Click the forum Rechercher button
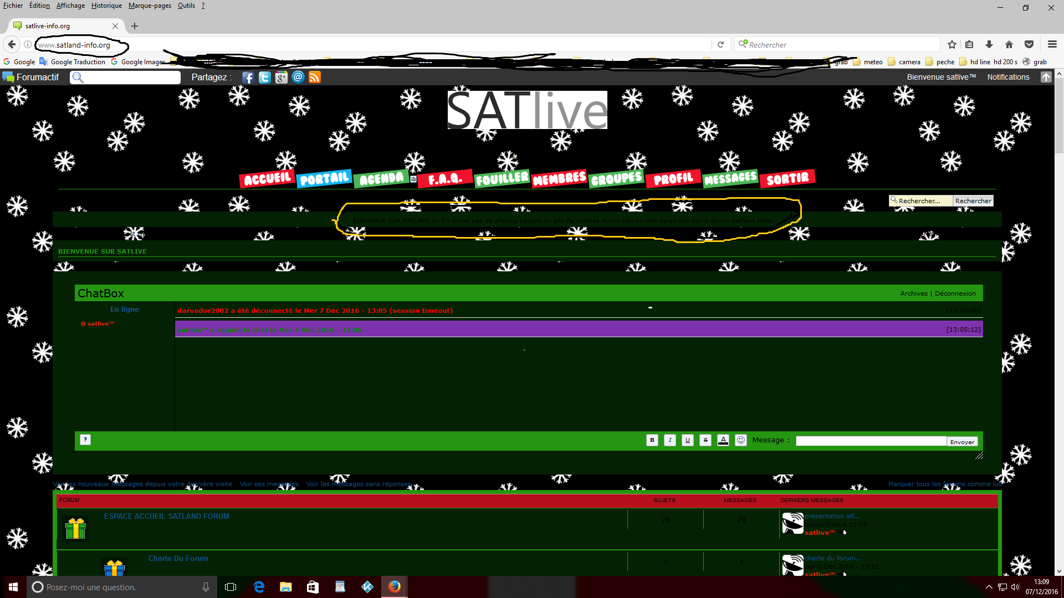 click(973, 201)
